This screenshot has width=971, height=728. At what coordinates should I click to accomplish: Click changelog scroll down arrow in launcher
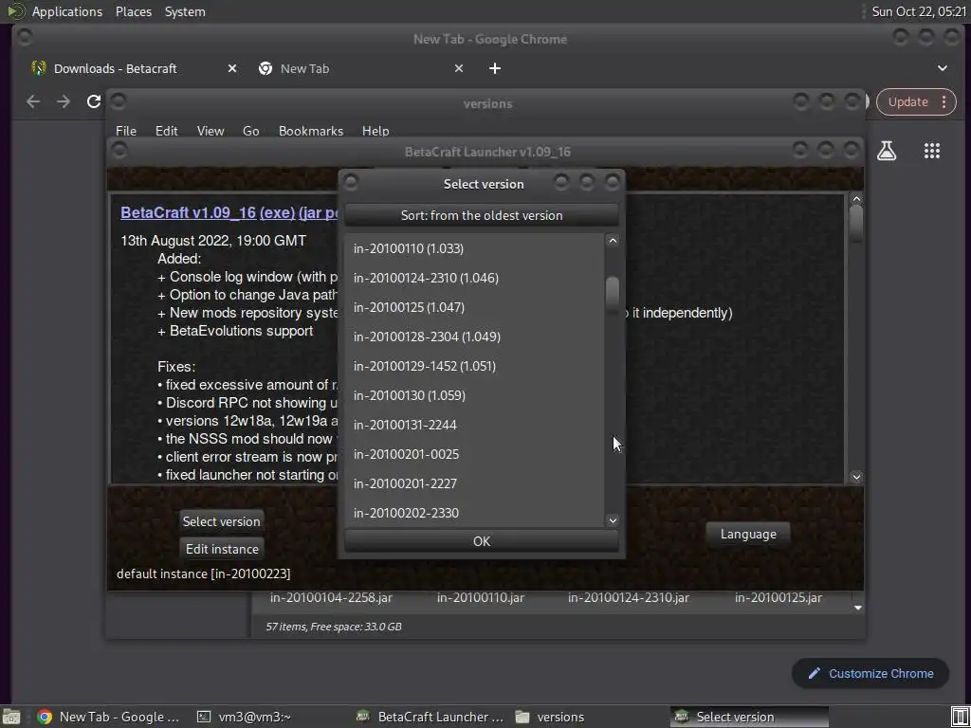click(856, 477)
